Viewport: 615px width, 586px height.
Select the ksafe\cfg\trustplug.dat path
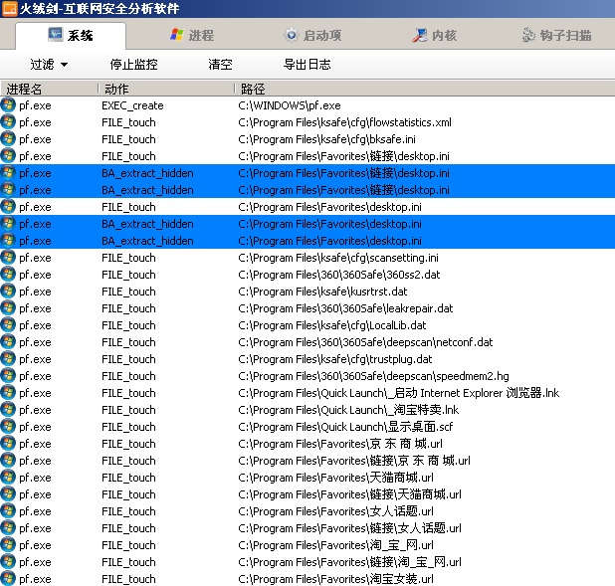[x=335, y=359]
